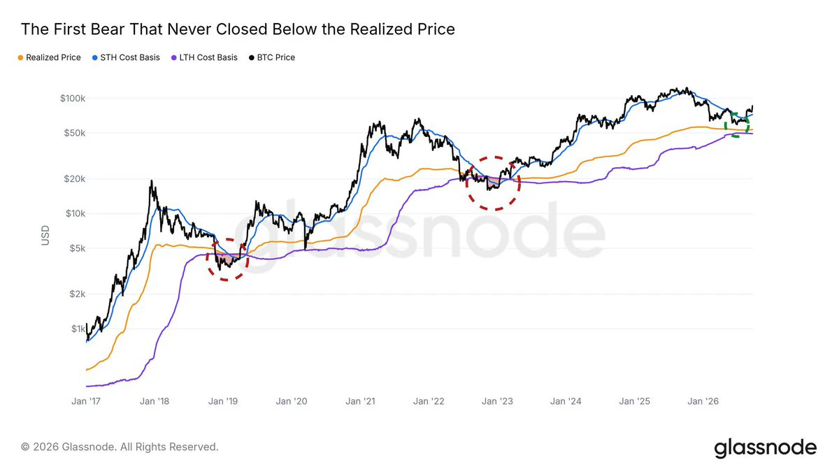Toggle the LTH Cost Basis legend label
Viewport: 839px width, 472px height.
click(208, 58)
